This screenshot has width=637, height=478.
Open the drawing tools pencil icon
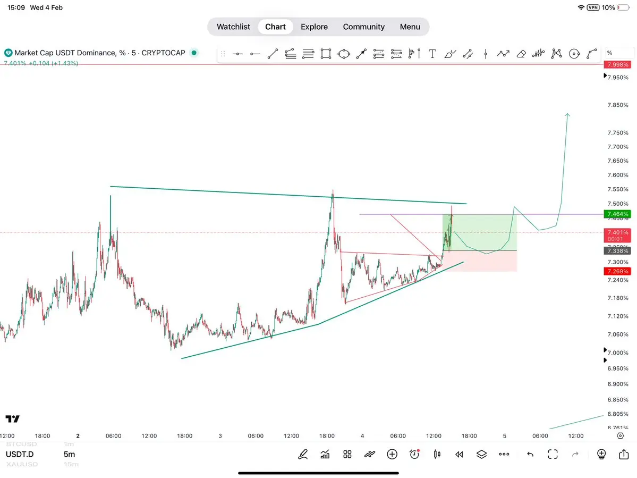303,454
